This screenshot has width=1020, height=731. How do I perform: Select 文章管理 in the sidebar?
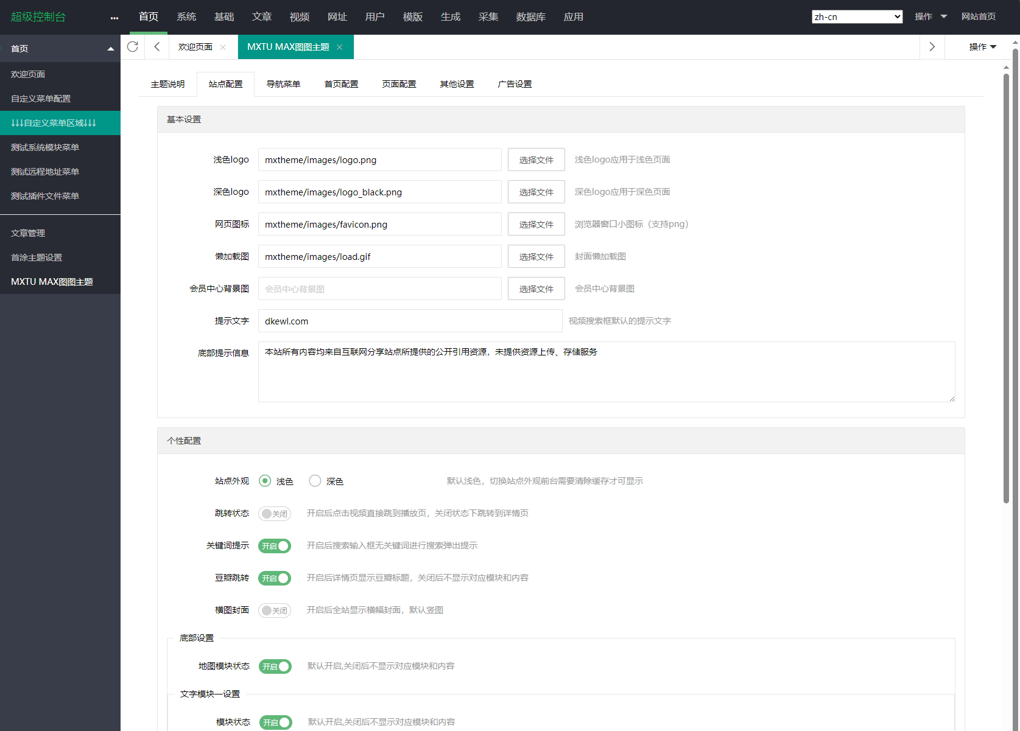click(x=27, y=233)
